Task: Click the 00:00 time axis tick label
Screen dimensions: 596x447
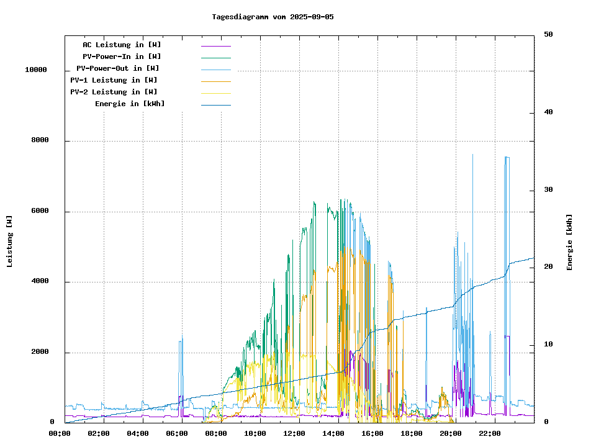Action: 60,433
